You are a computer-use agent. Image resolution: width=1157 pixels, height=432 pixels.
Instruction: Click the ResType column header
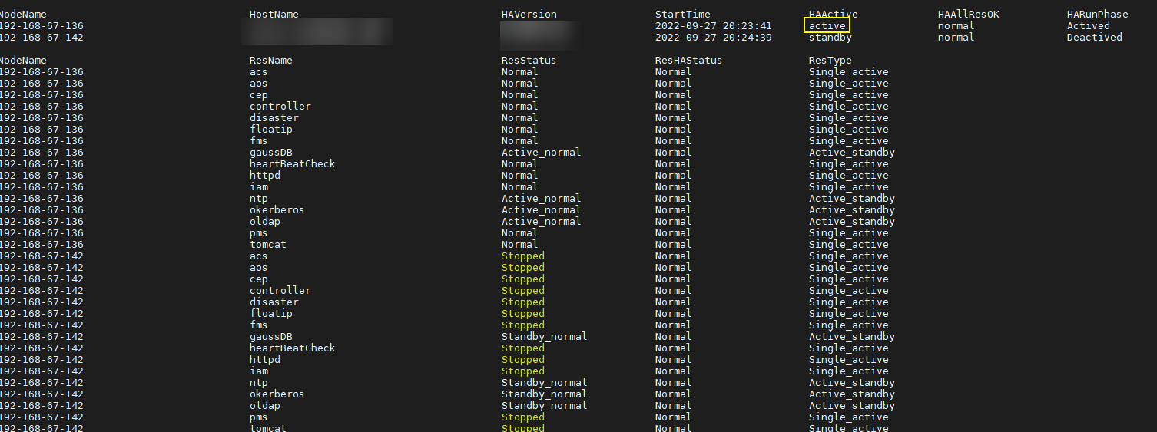(830, 61)
